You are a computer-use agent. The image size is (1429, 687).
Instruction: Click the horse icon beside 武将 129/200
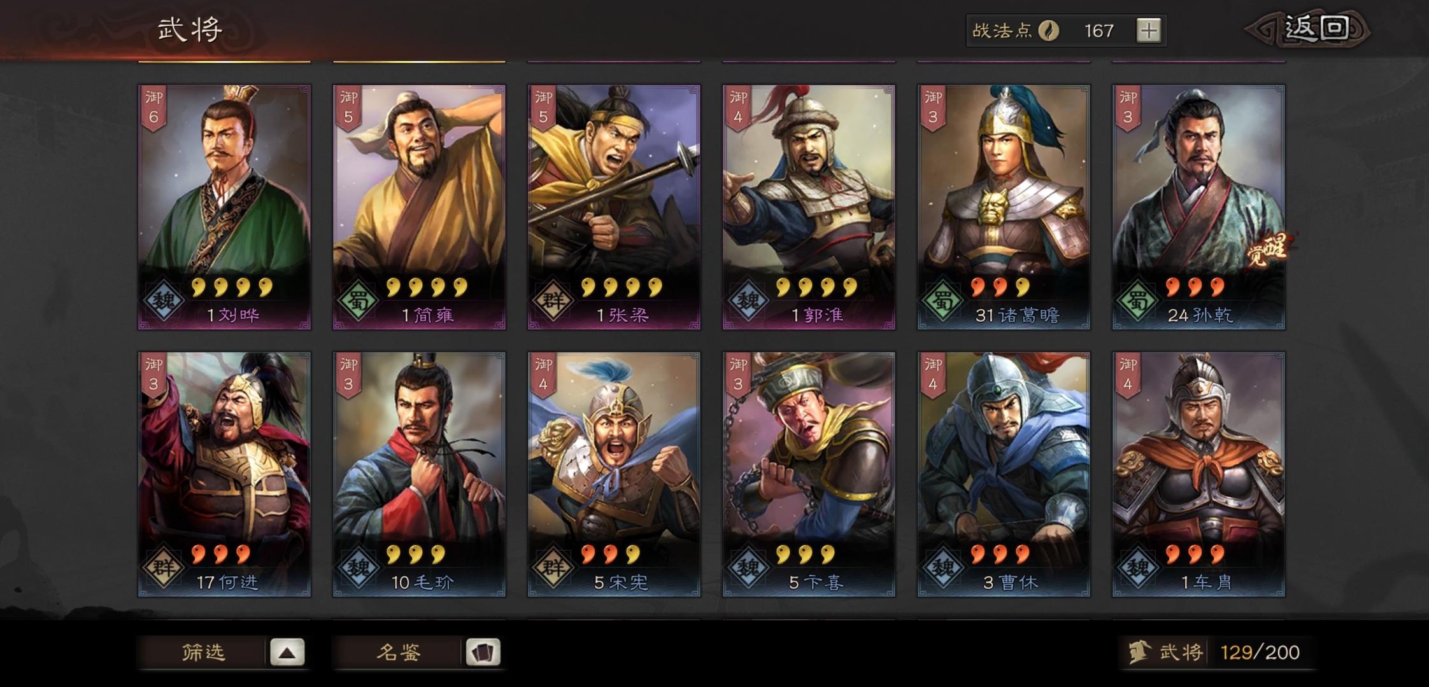coord(1139,652)
